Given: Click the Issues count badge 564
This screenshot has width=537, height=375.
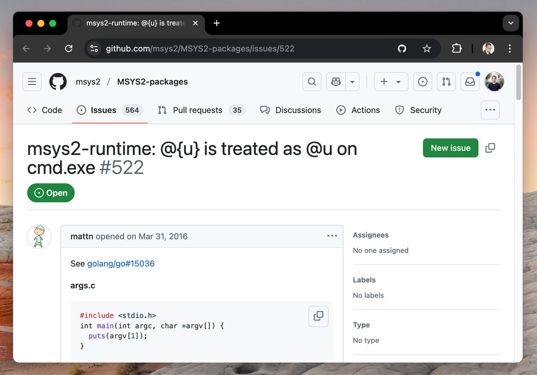Looking at the screenshot, I should (132, 110).
